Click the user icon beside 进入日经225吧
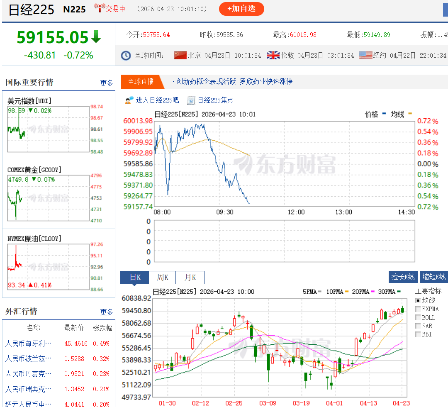448x407 pixels. (x=129, y=100)
